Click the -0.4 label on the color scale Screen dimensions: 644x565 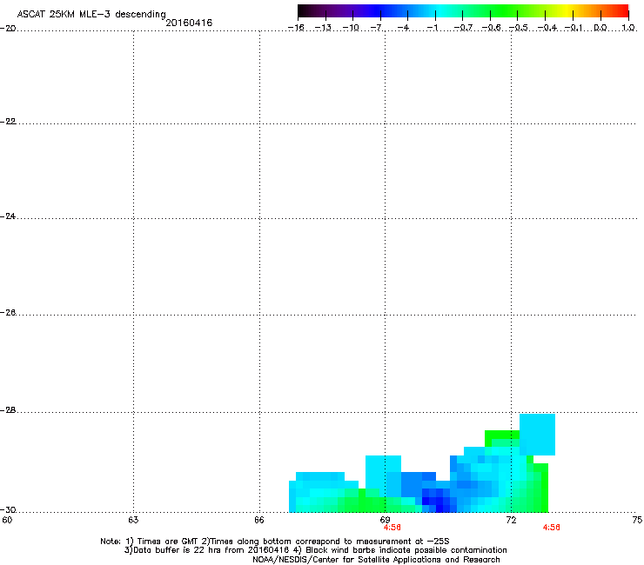tap(547, 28)
